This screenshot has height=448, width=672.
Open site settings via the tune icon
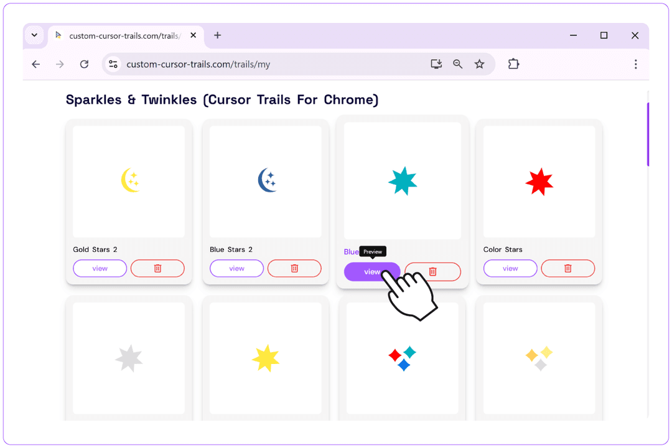(x=113, y=63)
